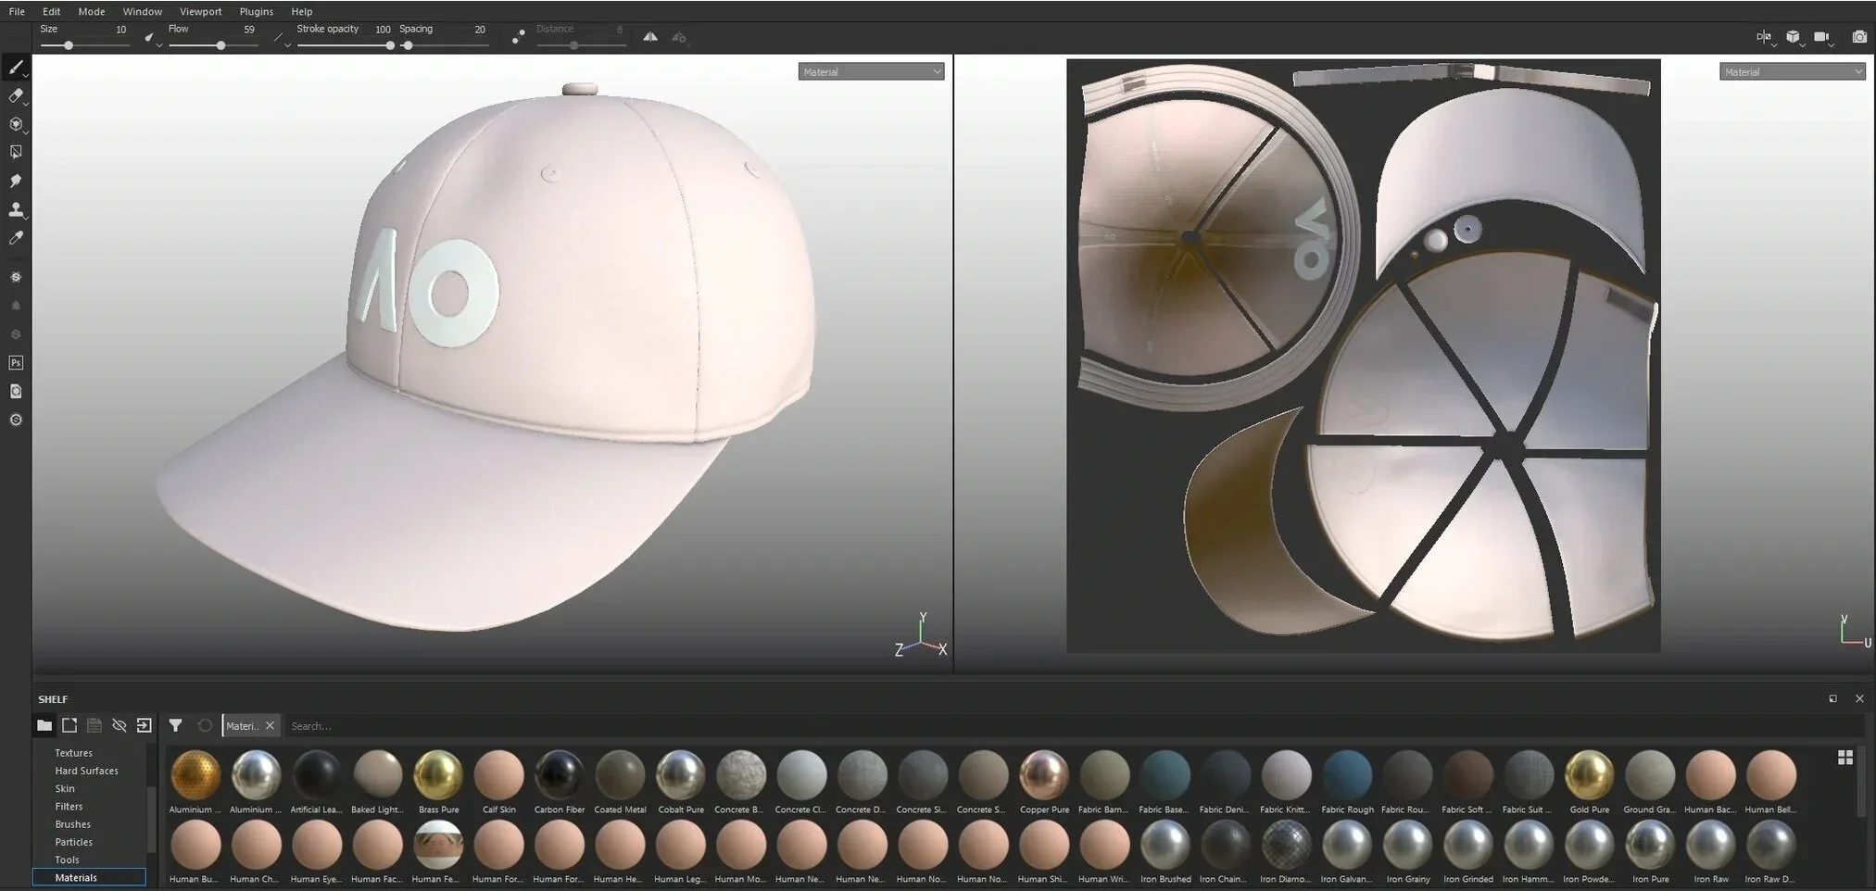Select the Eraser tool

point(16,95)
